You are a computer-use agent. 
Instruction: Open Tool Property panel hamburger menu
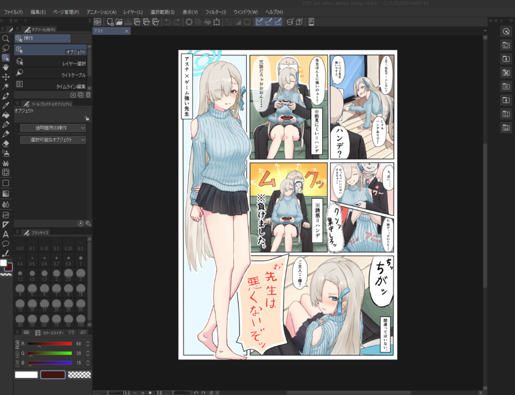tap(17, 103)
